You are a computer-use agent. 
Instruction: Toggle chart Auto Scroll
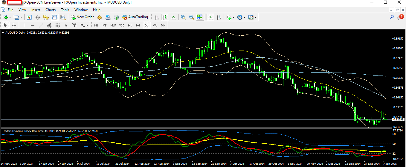coord(210,17)
